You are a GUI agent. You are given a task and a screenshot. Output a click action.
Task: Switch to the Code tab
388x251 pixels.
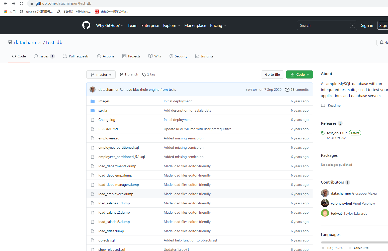coord(19,56)
